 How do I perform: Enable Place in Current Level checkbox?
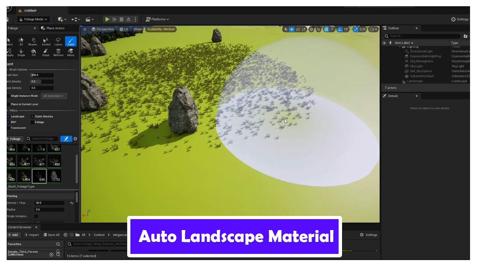[9, 104]
